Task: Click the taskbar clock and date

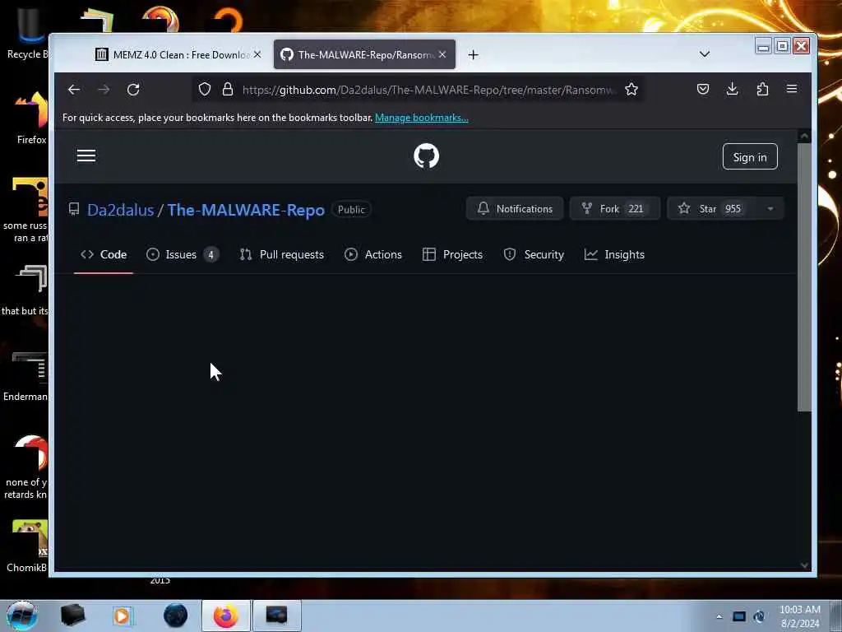Action: pos(800,616)
